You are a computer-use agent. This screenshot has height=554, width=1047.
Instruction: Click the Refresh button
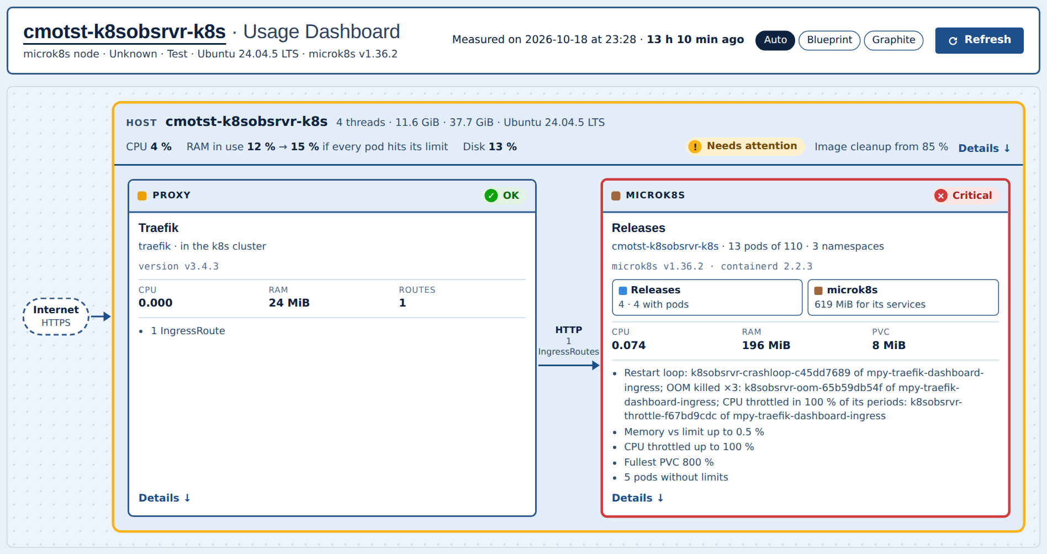pyautogui.click(x=979, y=40)
